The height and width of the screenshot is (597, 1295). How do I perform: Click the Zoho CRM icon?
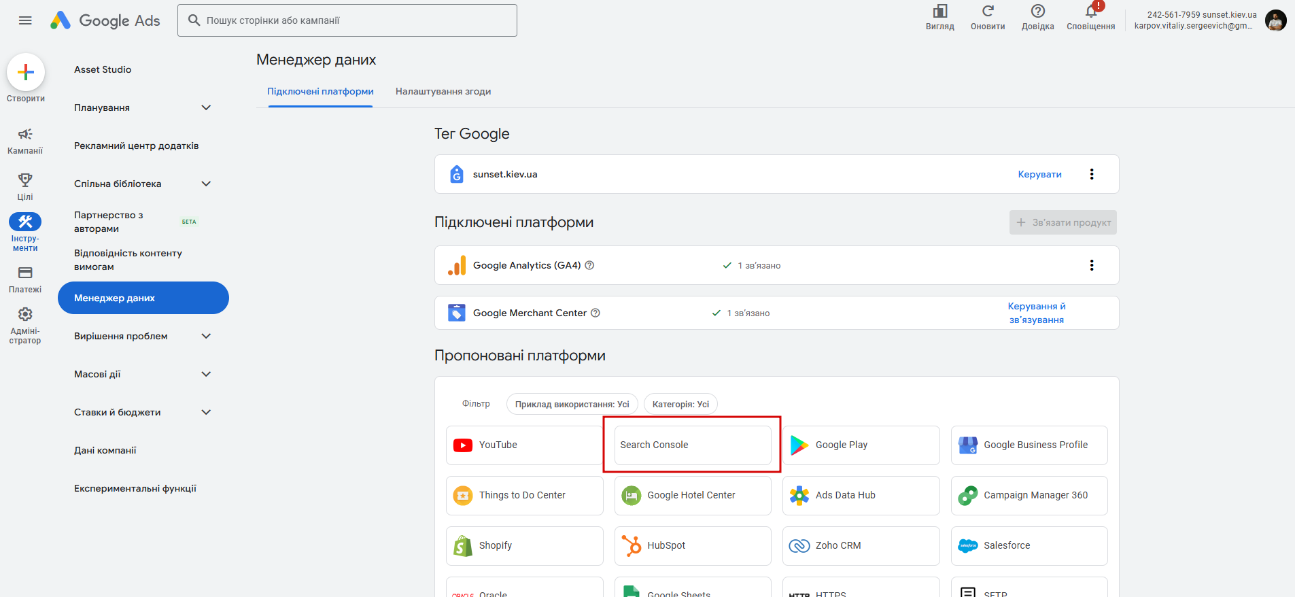point(799,546)
